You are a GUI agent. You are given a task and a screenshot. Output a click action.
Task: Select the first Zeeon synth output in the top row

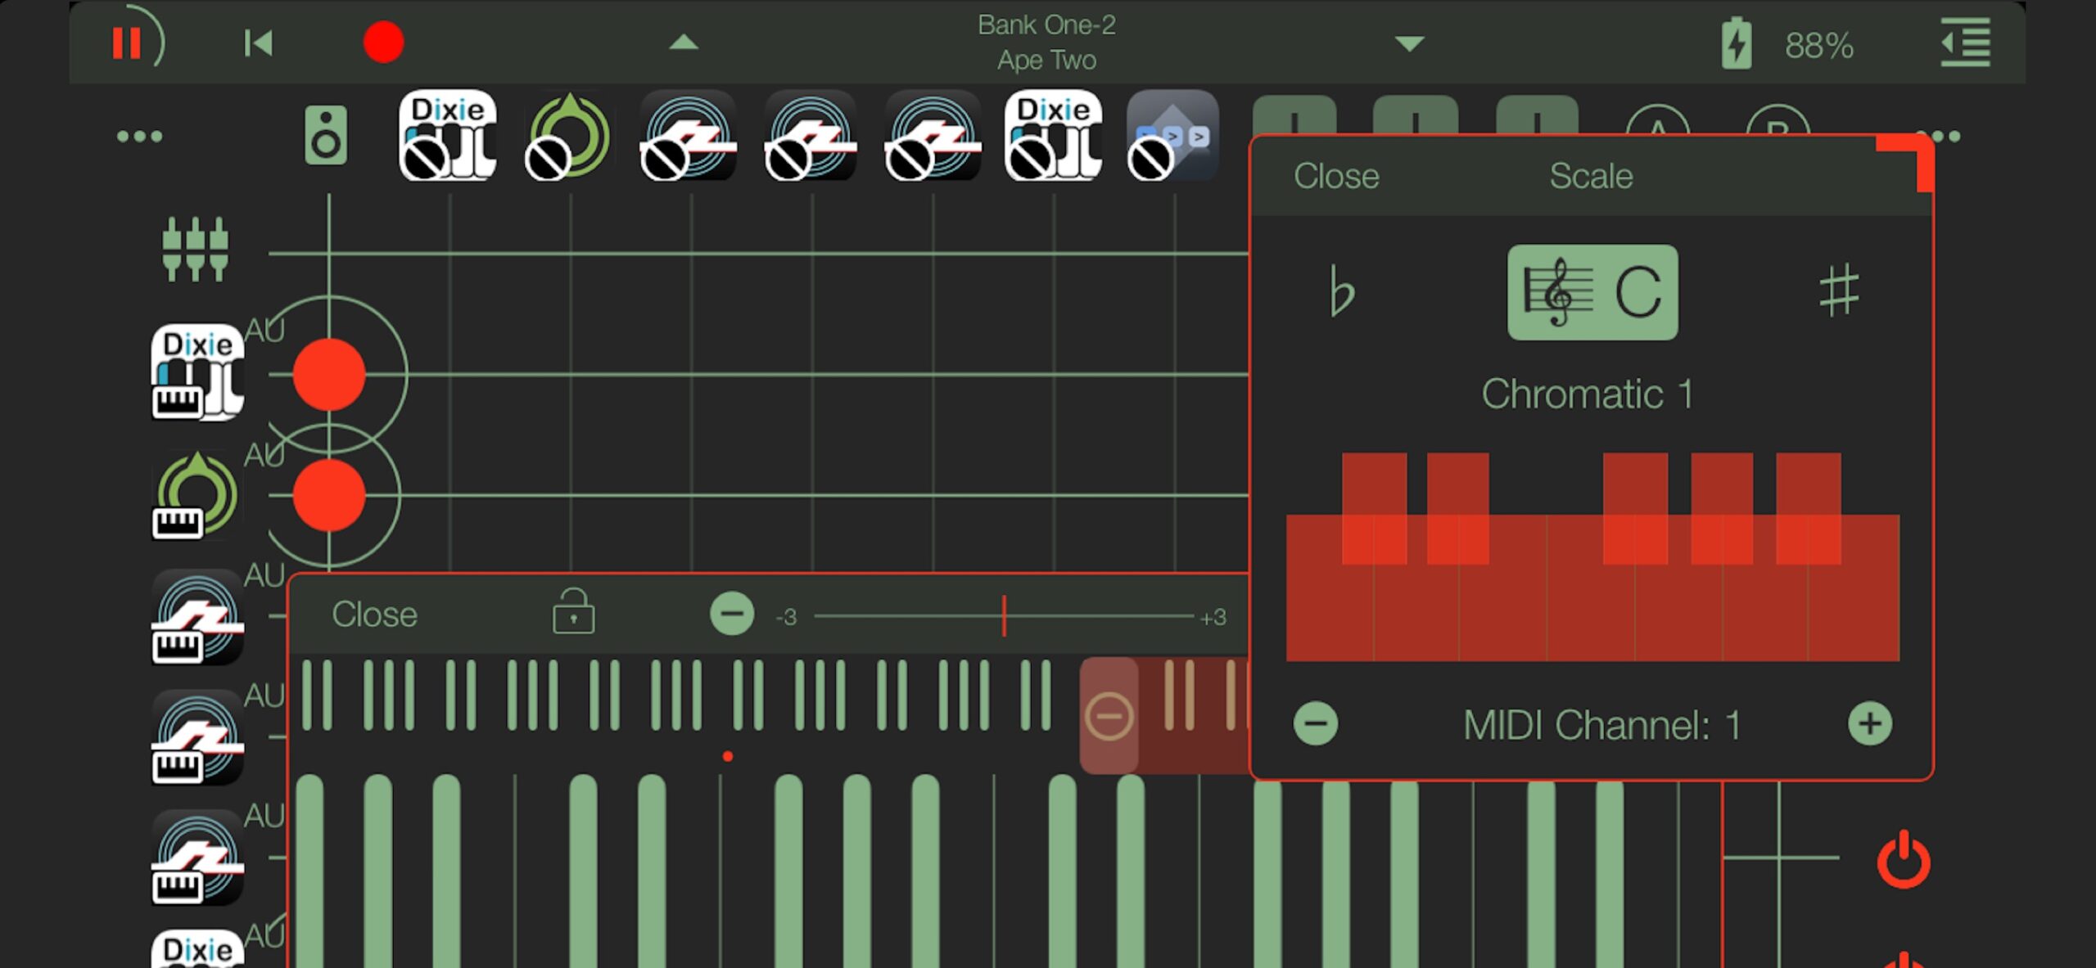[689, 135]
